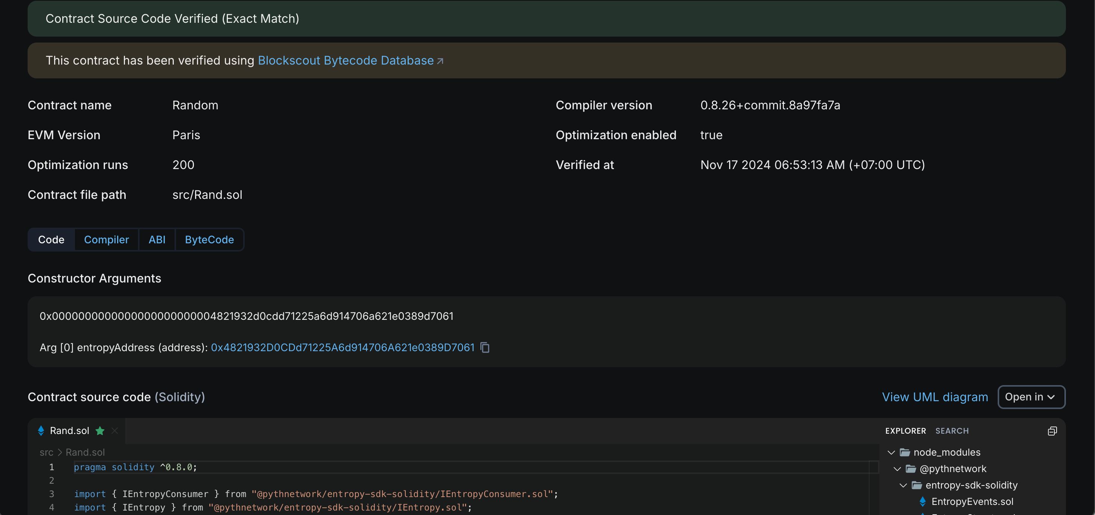
Task: Click the Ethereum diamond icon in Rand.sol tab
Action: coord(41,430)
